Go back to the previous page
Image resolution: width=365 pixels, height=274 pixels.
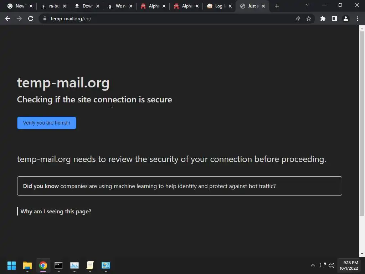coord(8,19)
